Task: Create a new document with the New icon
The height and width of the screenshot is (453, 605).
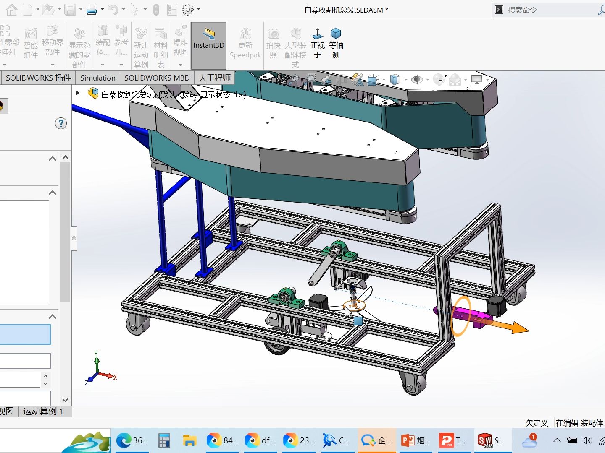Action: (x=27, y=10)
